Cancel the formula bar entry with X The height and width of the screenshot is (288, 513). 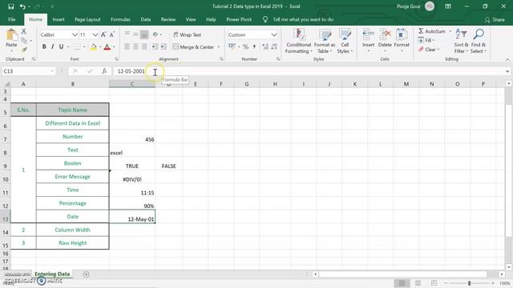pyautogui.click(x=75, y=71)
